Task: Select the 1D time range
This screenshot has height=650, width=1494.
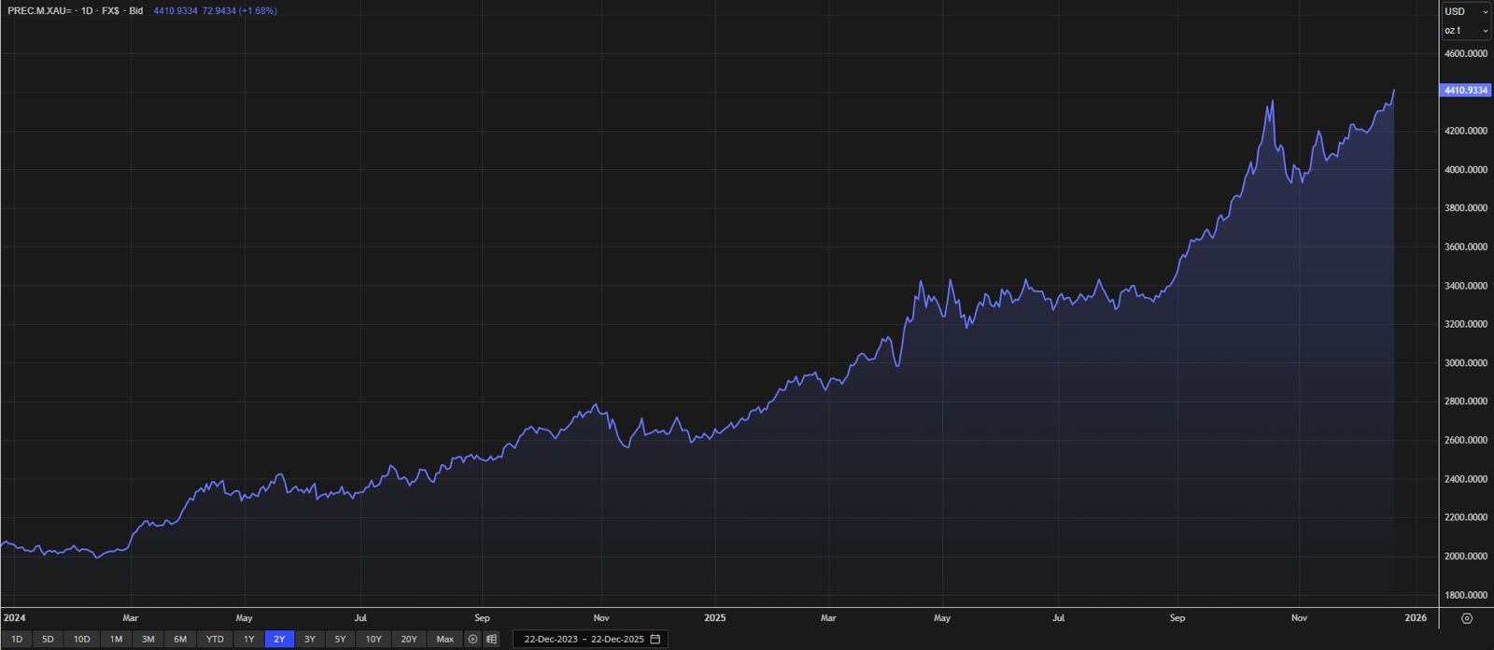Action: point(17,640)
